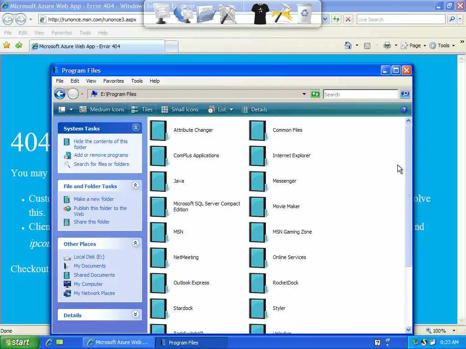Image resolution: width=466 pixels, height=349 pixels.
Task: Click Hide the contents of this folder
Action: pos(101,144)
